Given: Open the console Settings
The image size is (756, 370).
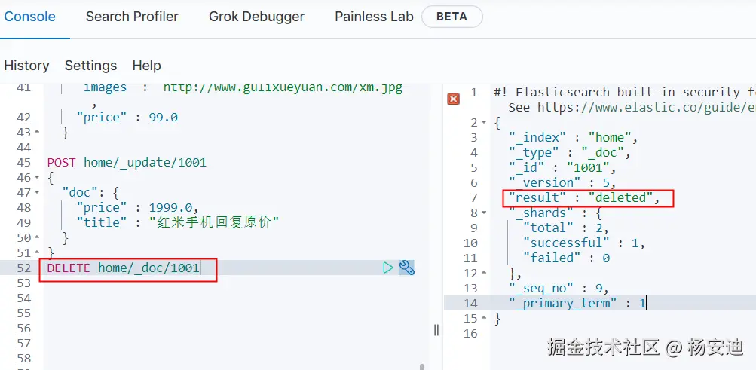Looking at the screenshot, I should point(90,66).
